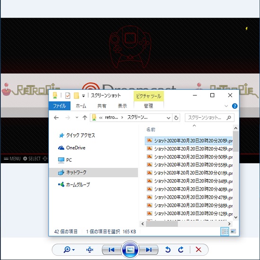Viewport: 260px width, 260px height.
Task: Go up one folder level
Action: coord(85,118)
